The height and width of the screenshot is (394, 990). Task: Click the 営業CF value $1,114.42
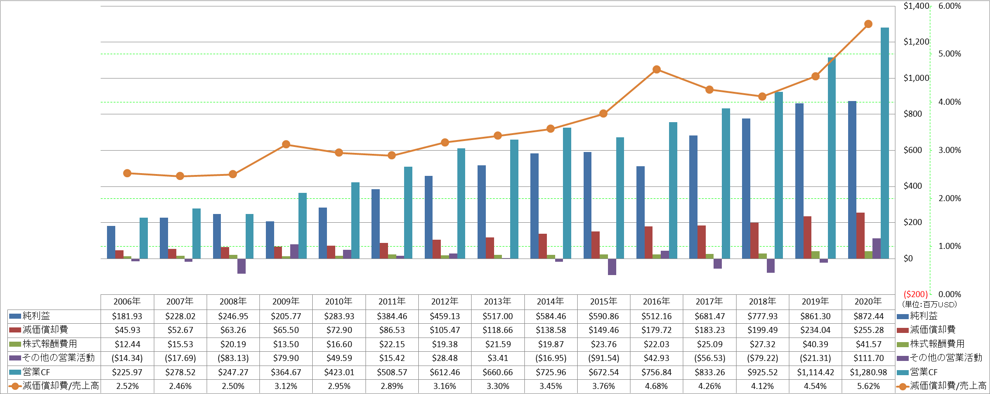click(x=815, y=372)
